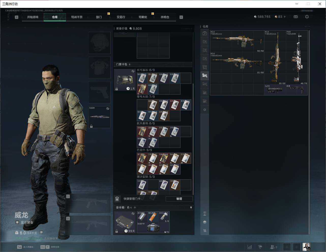Open the 门禁卡包 help question mark
The image size is (326, 252).
(130, 65)
